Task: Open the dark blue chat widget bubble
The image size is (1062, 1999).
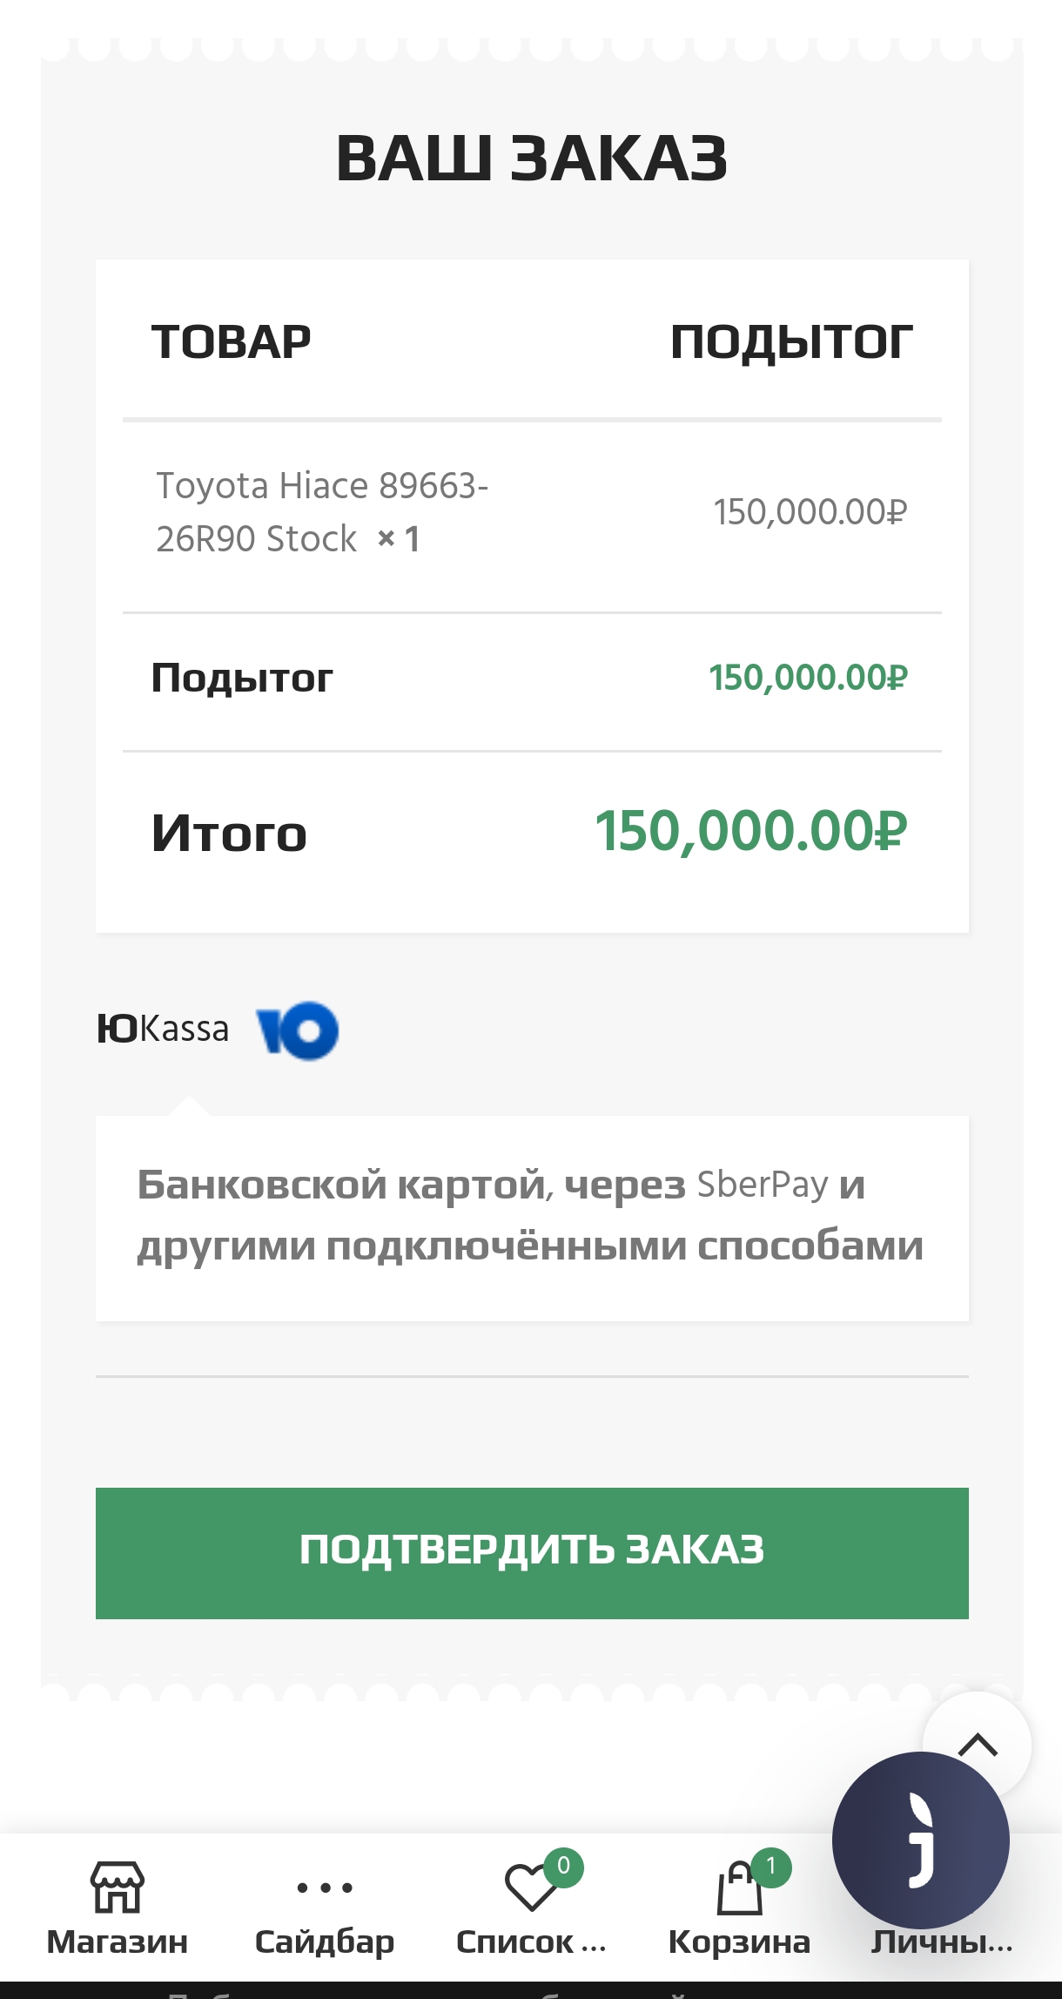Action: (x=920, y=1840)
